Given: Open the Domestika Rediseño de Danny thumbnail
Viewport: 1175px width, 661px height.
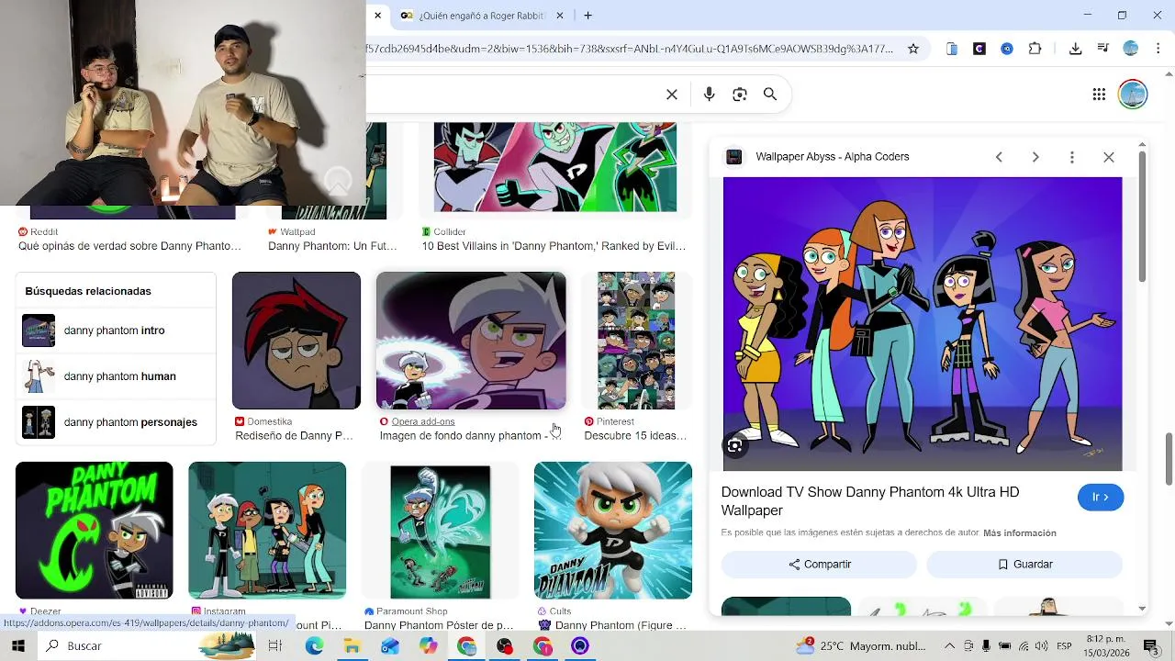Looking at the screenshot, I should [297, 341].
